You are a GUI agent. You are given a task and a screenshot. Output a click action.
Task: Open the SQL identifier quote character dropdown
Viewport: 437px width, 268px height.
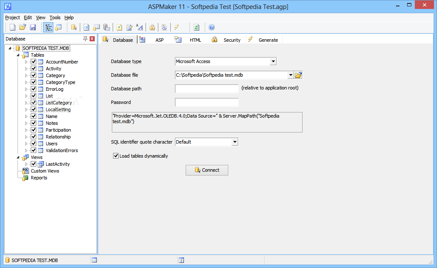235,142
